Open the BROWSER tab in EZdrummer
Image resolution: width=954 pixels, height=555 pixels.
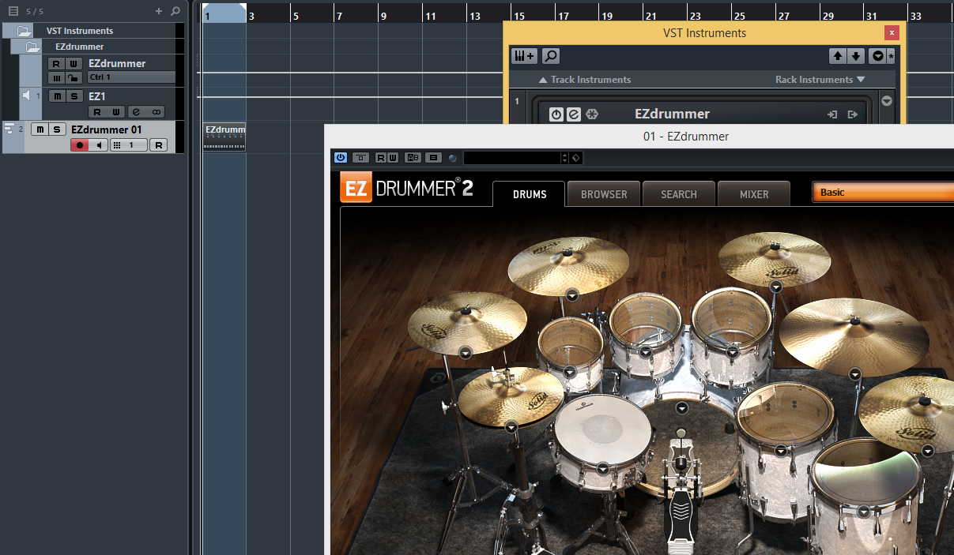tap(604, 194)
